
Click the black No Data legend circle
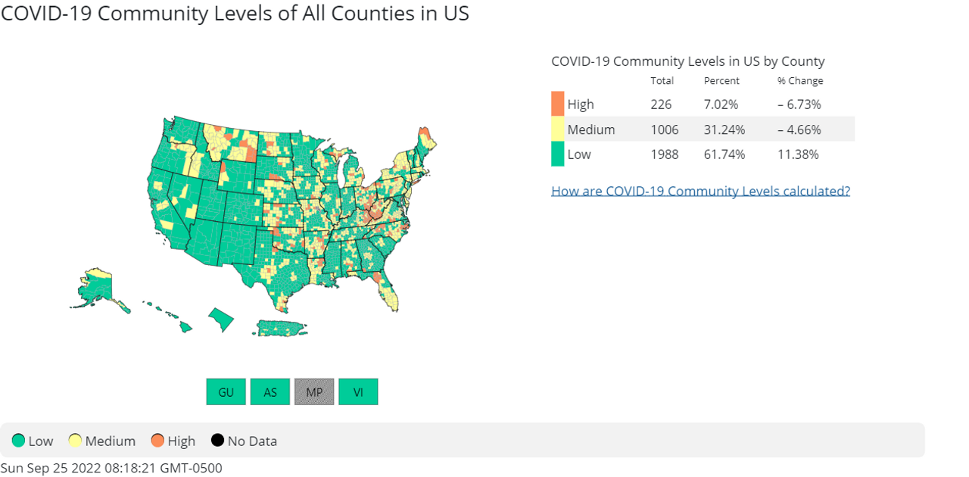[x=217, y=441]
